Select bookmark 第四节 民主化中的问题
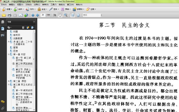The width and height of the screenshot is (179, 112). point(23,77)
